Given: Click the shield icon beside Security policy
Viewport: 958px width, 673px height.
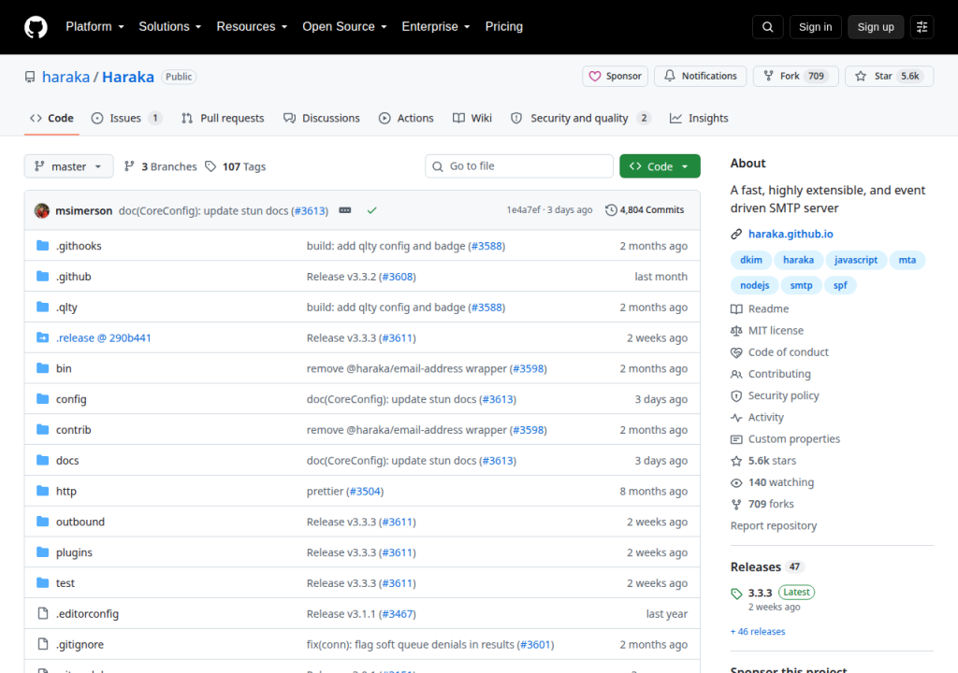Looking at the screenshot, I should [x=736, y=395].
